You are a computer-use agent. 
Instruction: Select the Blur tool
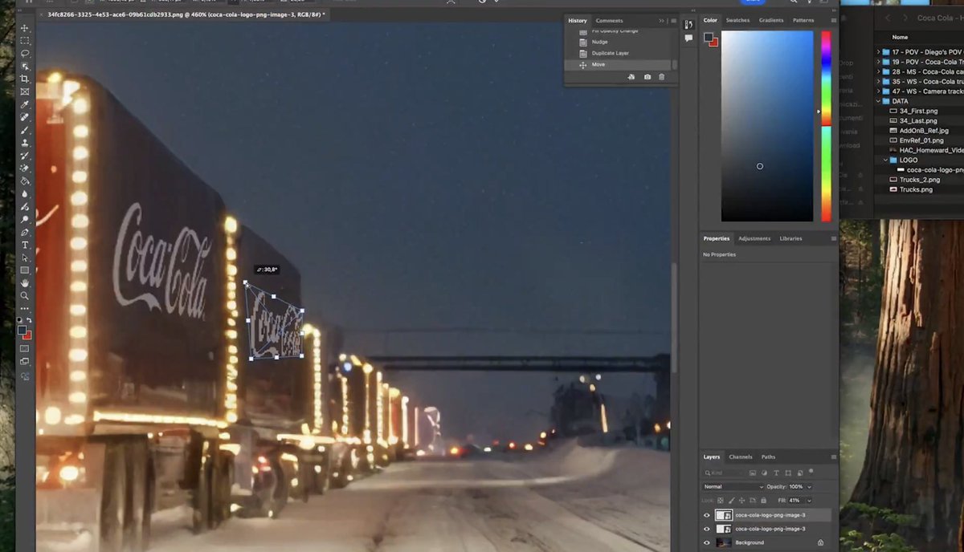click(x=25, y=193)
